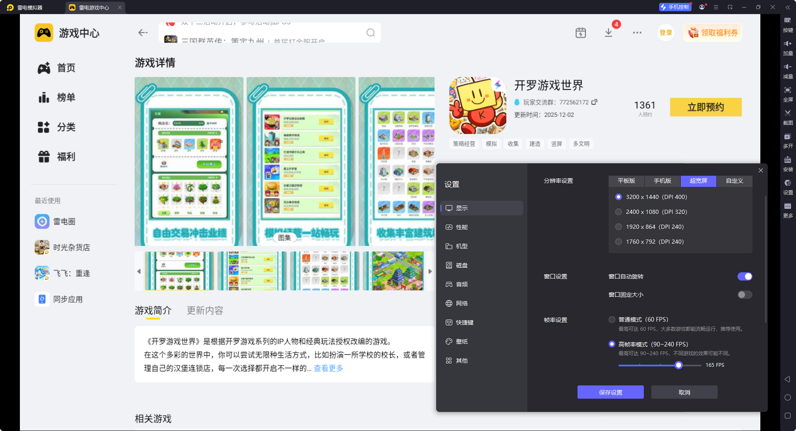The height and width of the screenshot is (431, 796).
Task: Switch to the 手机版 resolution tab
Action: point(662,181)
